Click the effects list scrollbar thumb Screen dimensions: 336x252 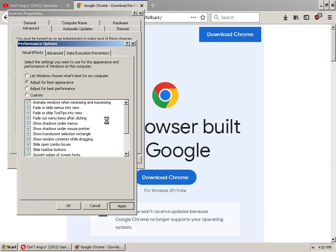pos(126,119)
